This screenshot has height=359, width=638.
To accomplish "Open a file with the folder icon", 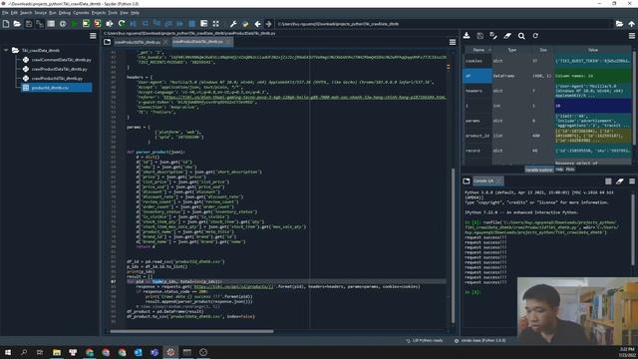I will pyautogui.click(x=17, y=24).
